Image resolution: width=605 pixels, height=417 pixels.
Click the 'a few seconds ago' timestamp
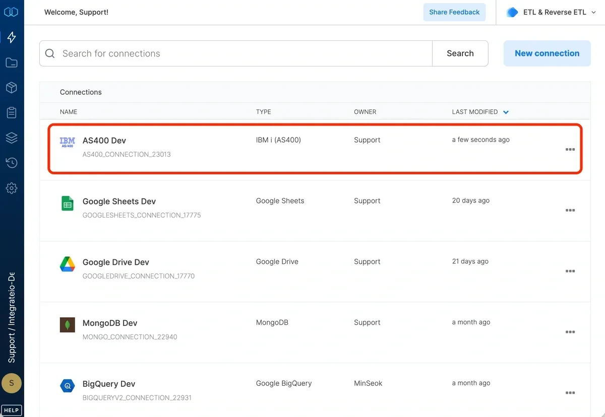pos(481,140)
